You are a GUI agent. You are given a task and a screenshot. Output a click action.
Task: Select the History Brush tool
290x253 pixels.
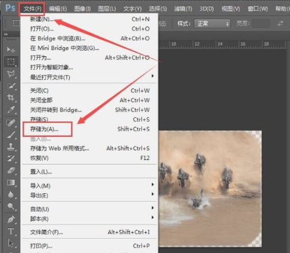point(11,159)
